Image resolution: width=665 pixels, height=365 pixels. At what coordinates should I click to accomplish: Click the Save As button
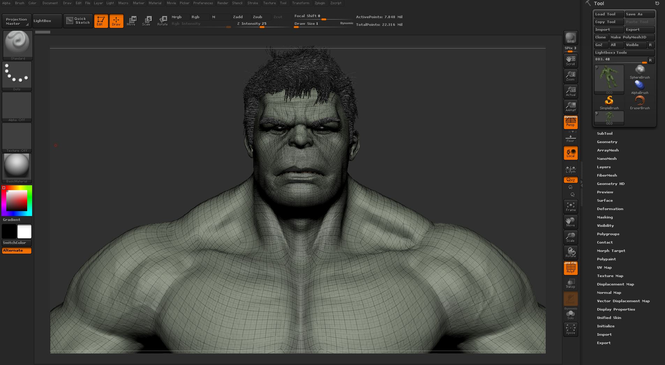click(x=639, y=14)
